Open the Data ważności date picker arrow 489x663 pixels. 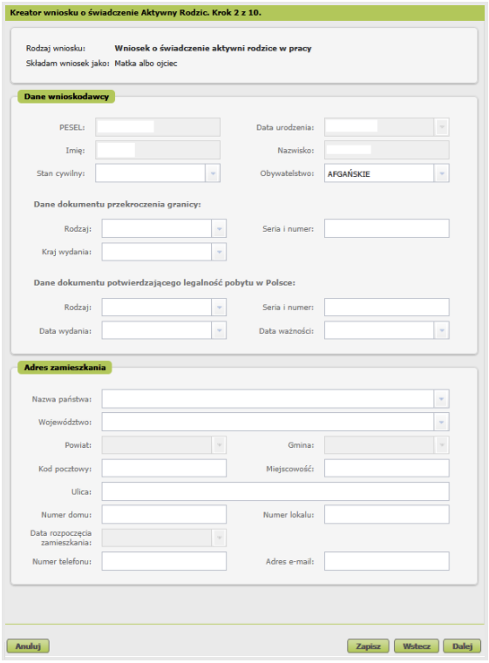442,331
